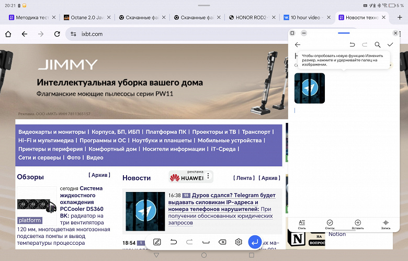The height and width of the screenshot is (261, 408).
Task: Open 'Комфортный дом' category
Action: click(x=112, y=149)
